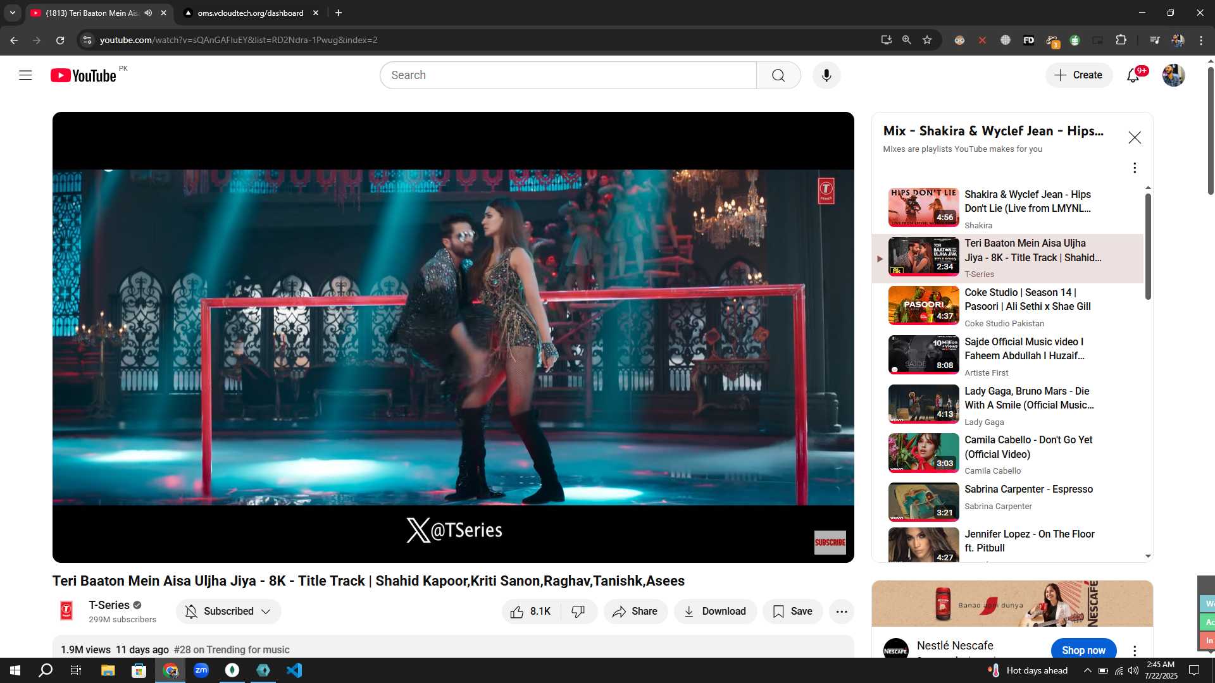Screen dimensions: 1215x683
Task: Click the search magnifier button
Action: pos(778,75)
